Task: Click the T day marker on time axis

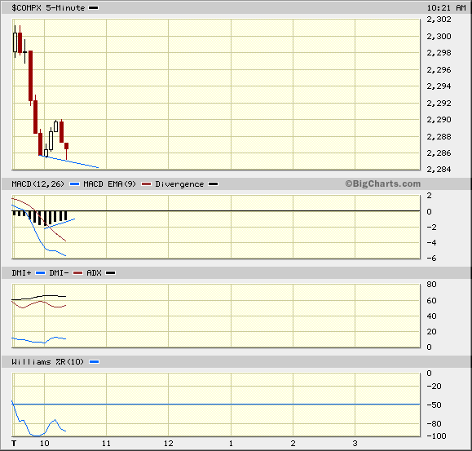Action: click(14, 444)
